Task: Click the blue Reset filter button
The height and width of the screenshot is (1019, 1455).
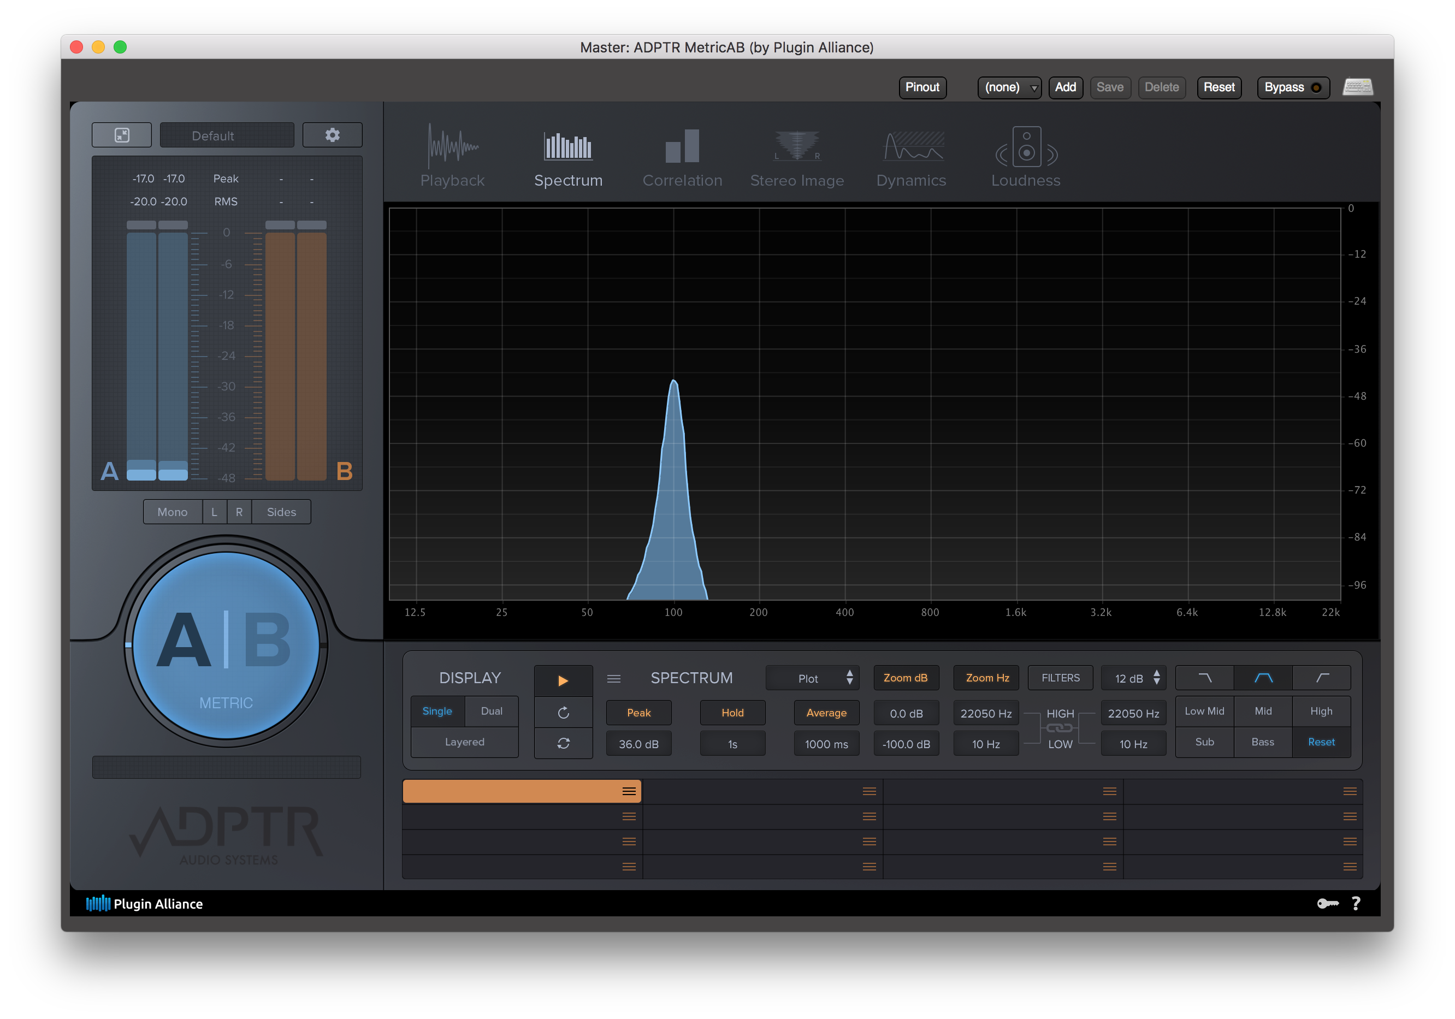Action: 1321,742
